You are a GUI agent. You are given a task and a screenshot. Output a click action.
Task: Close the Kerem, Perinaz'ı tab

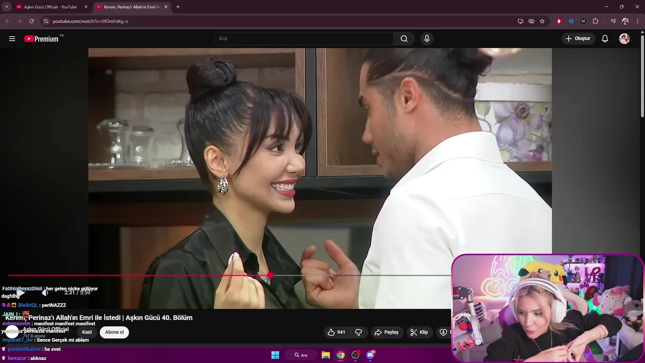point(166,7)
